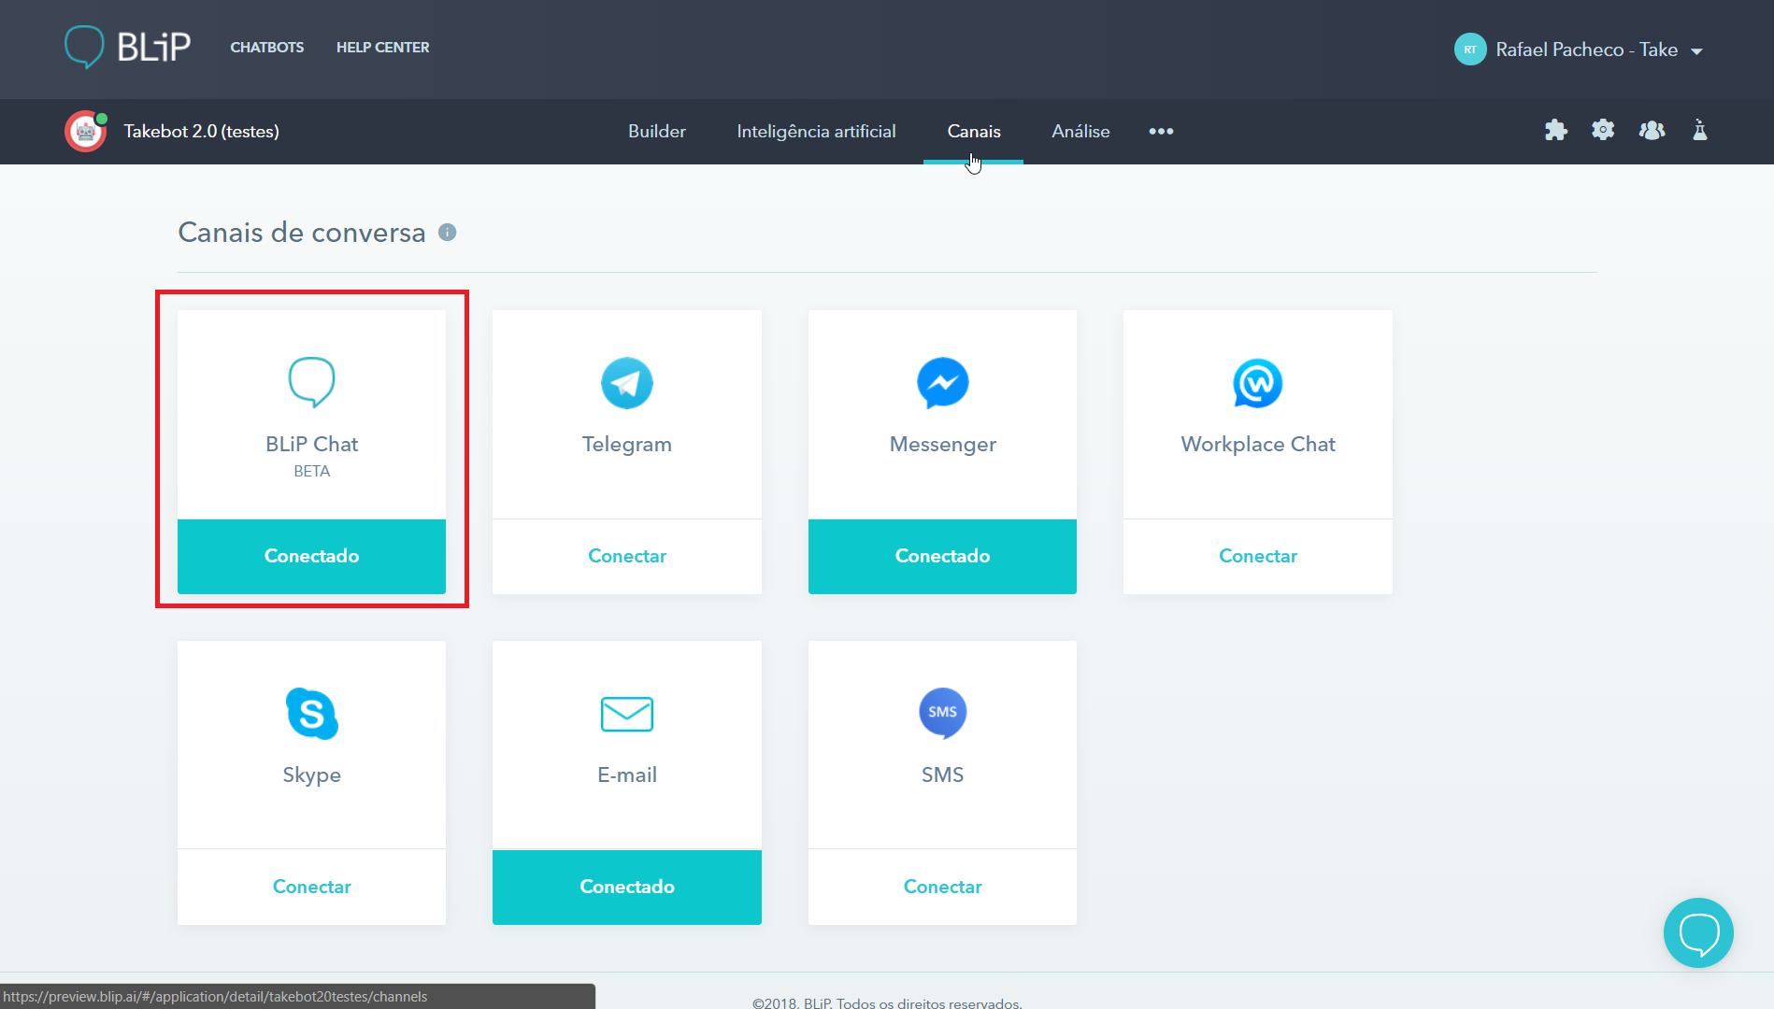Screen dimensions: 1774x1009
Task: Click the SMS bubble icon
Action: pos(942,713)
